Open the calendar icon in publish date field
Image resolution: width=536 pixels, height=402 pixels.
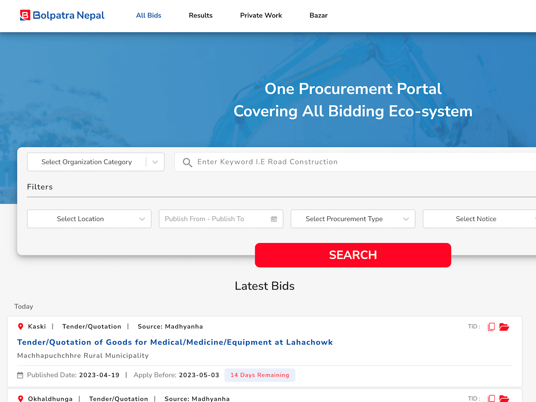coord(274,219)
